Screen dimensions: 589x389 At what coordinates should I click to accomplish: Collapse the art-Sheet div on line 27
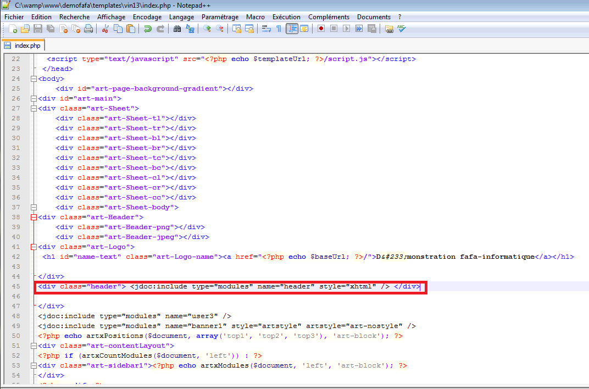(x=34, y=109)
